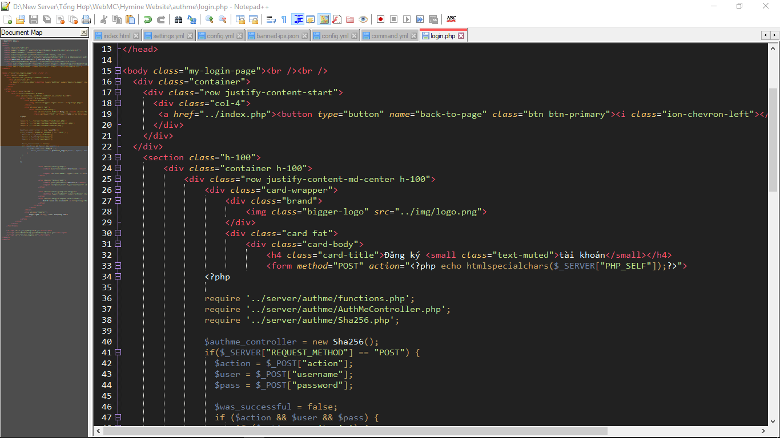
Task: Switch to the settings.yml tab
Action: 168,36
